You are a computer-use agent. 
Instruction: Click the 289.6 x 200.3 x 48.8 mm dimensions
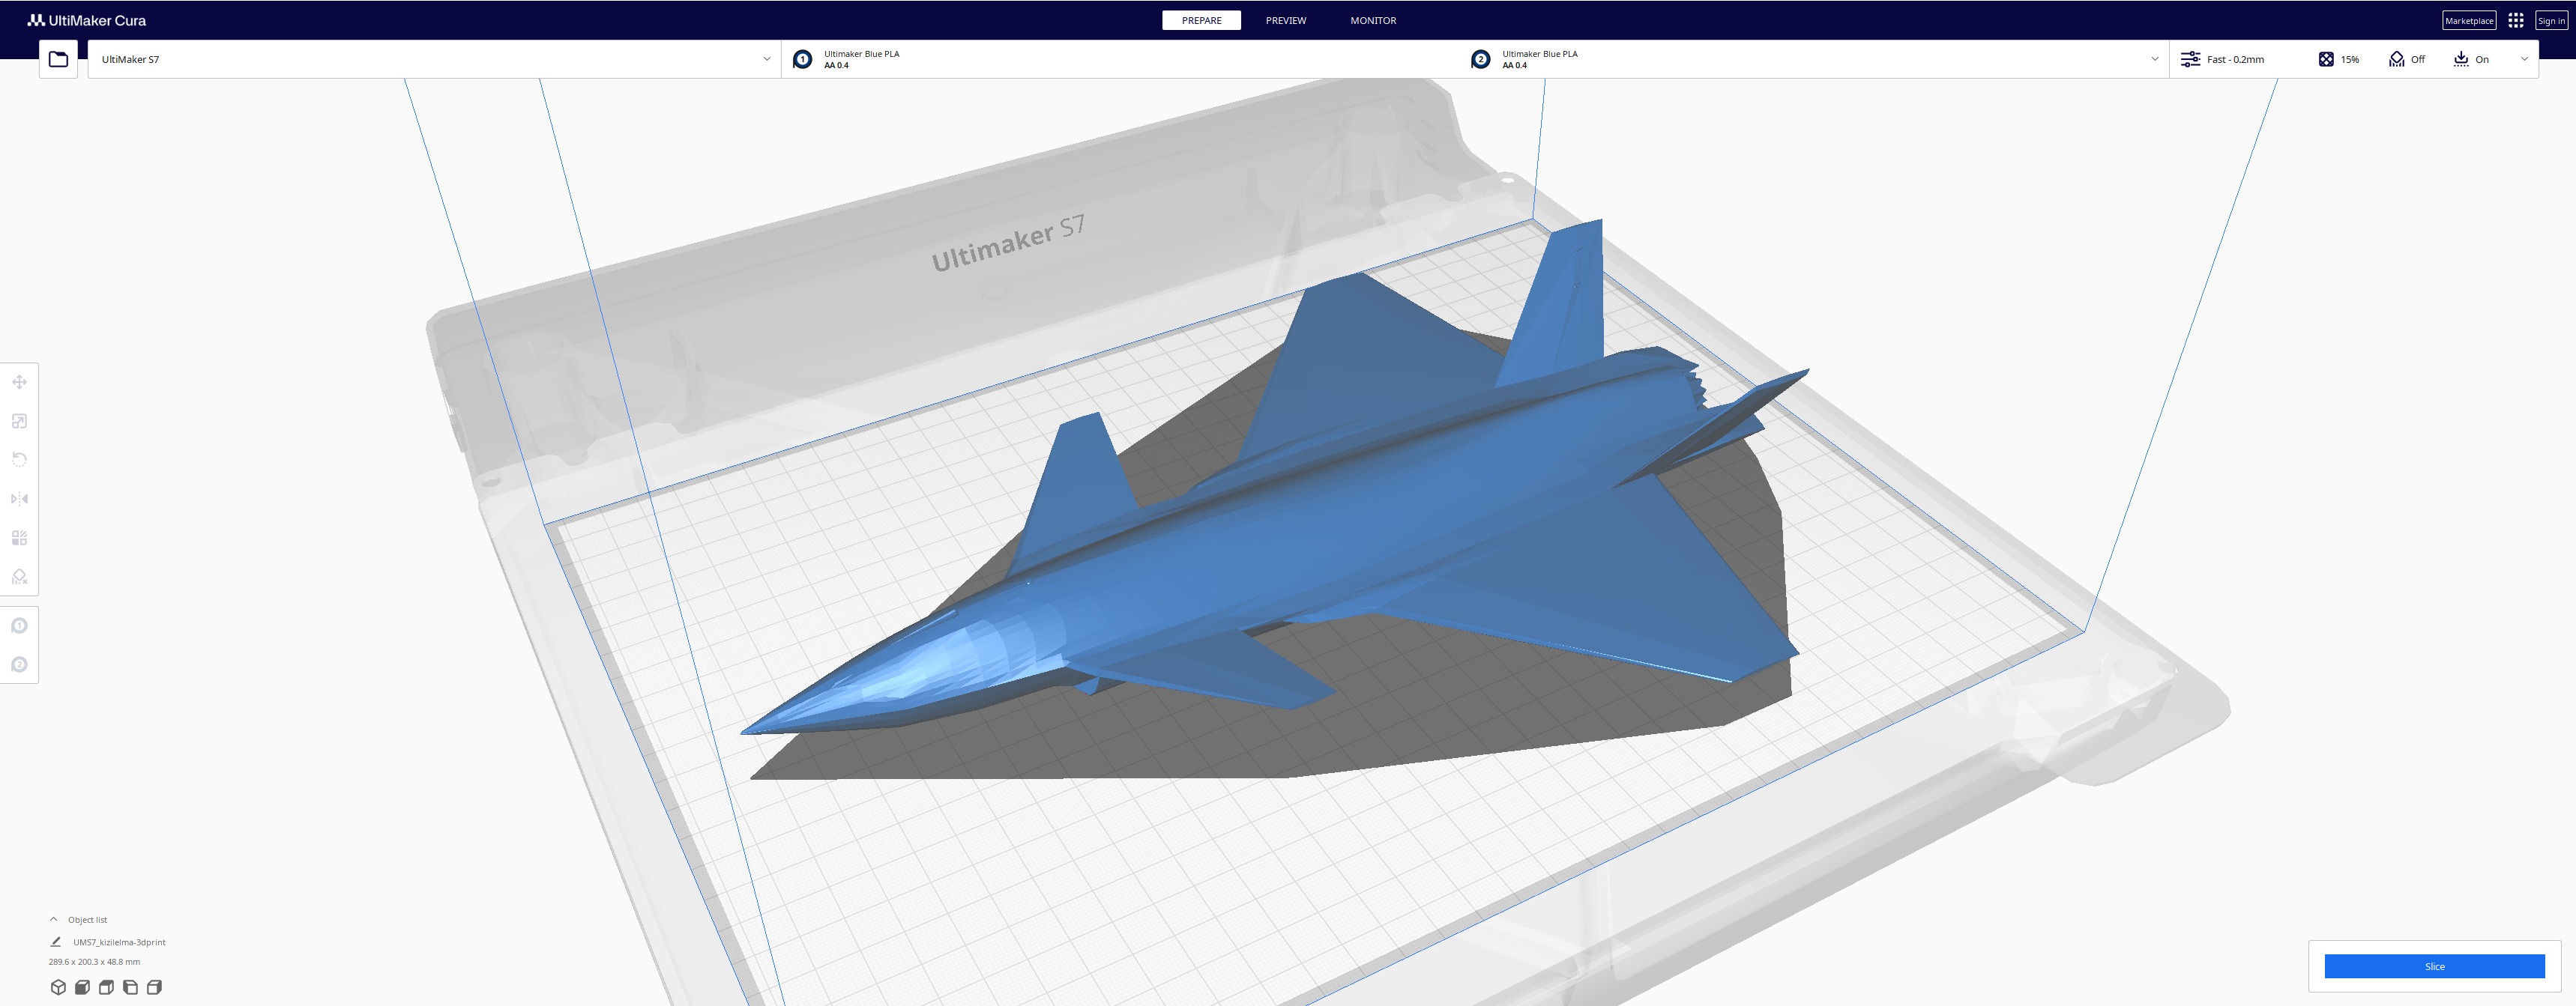(94, 962)
